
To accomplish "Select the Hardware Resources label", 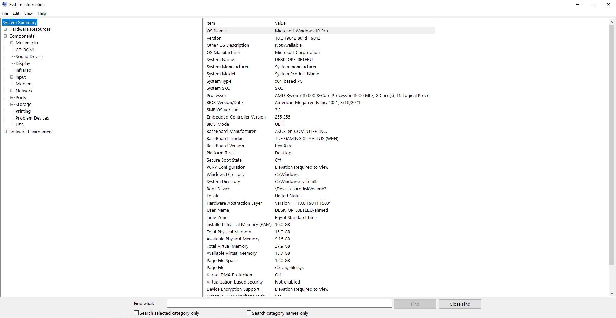I will tap(30, 29).
